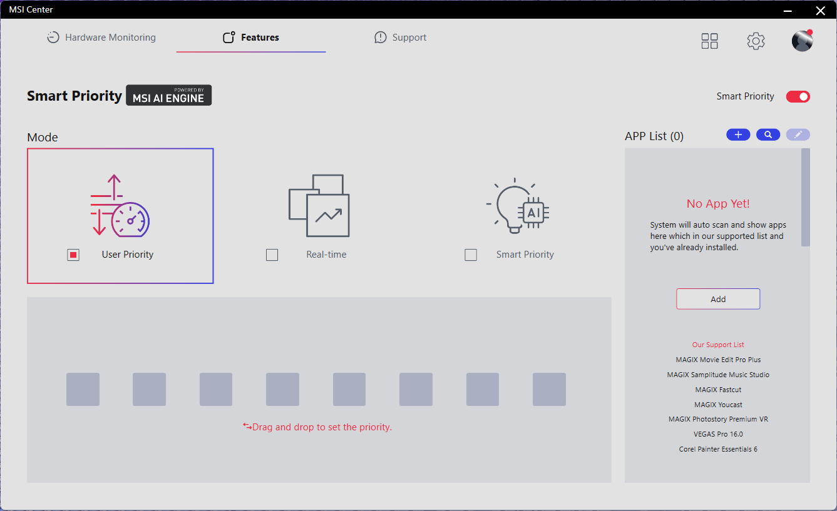The height and width of the screenshot is (511, 837).
Task: Click the plus icon to add app
Action: 738,134
